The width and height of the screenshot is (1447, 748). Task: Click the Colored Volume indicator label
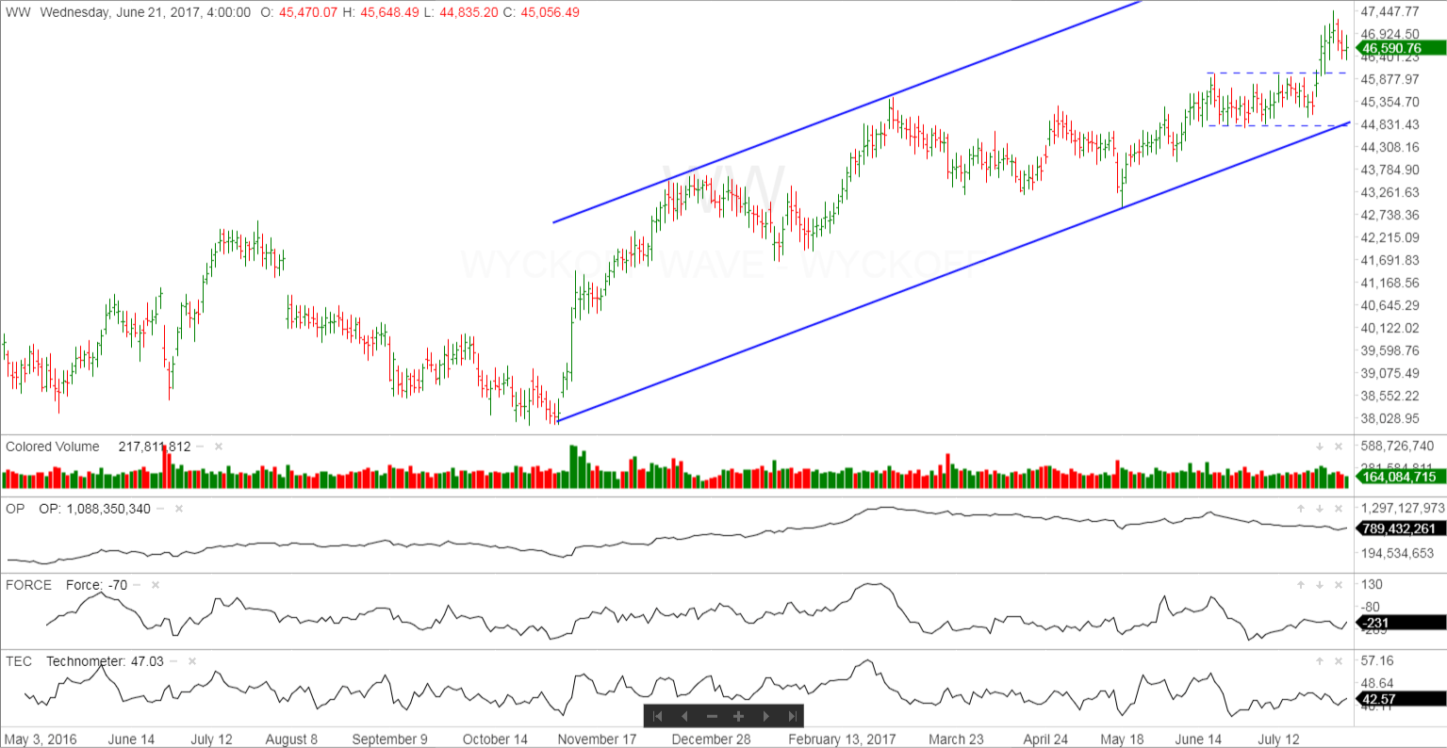(52, 447)
